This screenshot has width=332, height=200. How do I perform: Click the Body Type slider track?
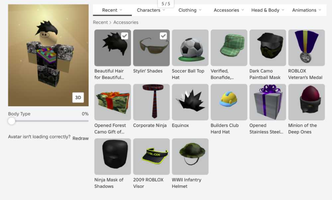click(48, 121)
